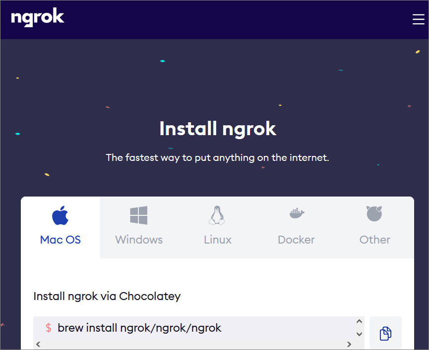Viewport: 429px width, 350px height.
Task: Copy the brew install command
Action: click(x=385, y=334)
